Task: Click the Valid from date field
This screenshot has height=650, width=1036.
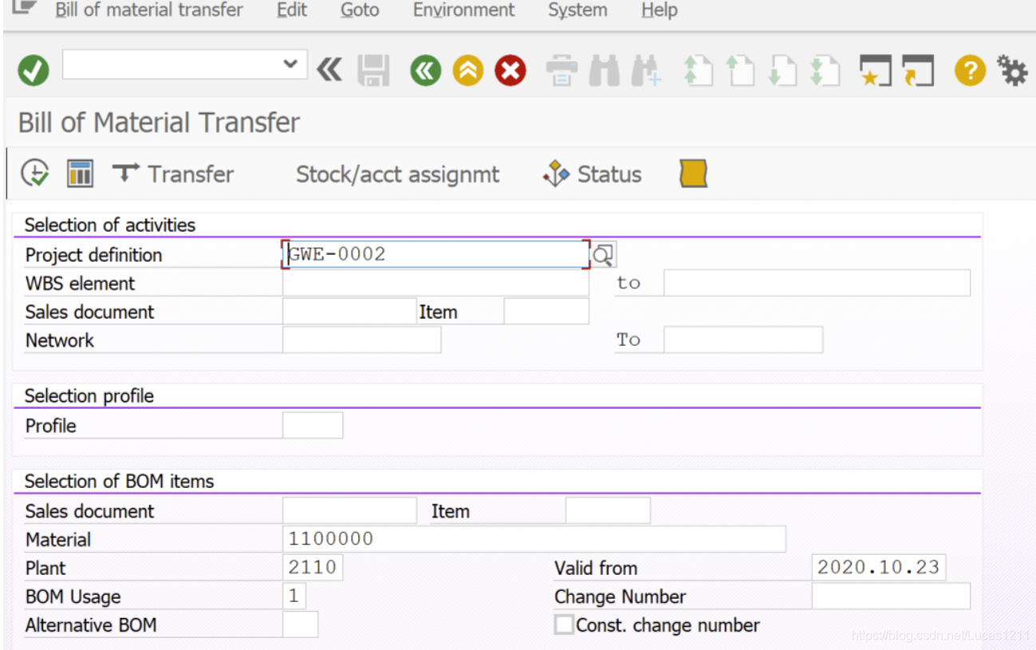Action: click(878, 567)
